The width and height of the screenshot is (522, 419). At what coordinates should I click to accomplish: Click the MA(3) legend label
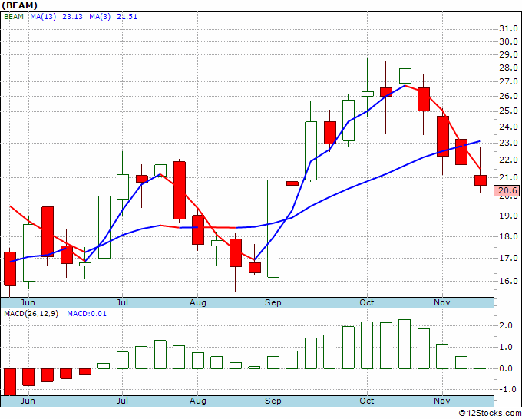(100, 17)
